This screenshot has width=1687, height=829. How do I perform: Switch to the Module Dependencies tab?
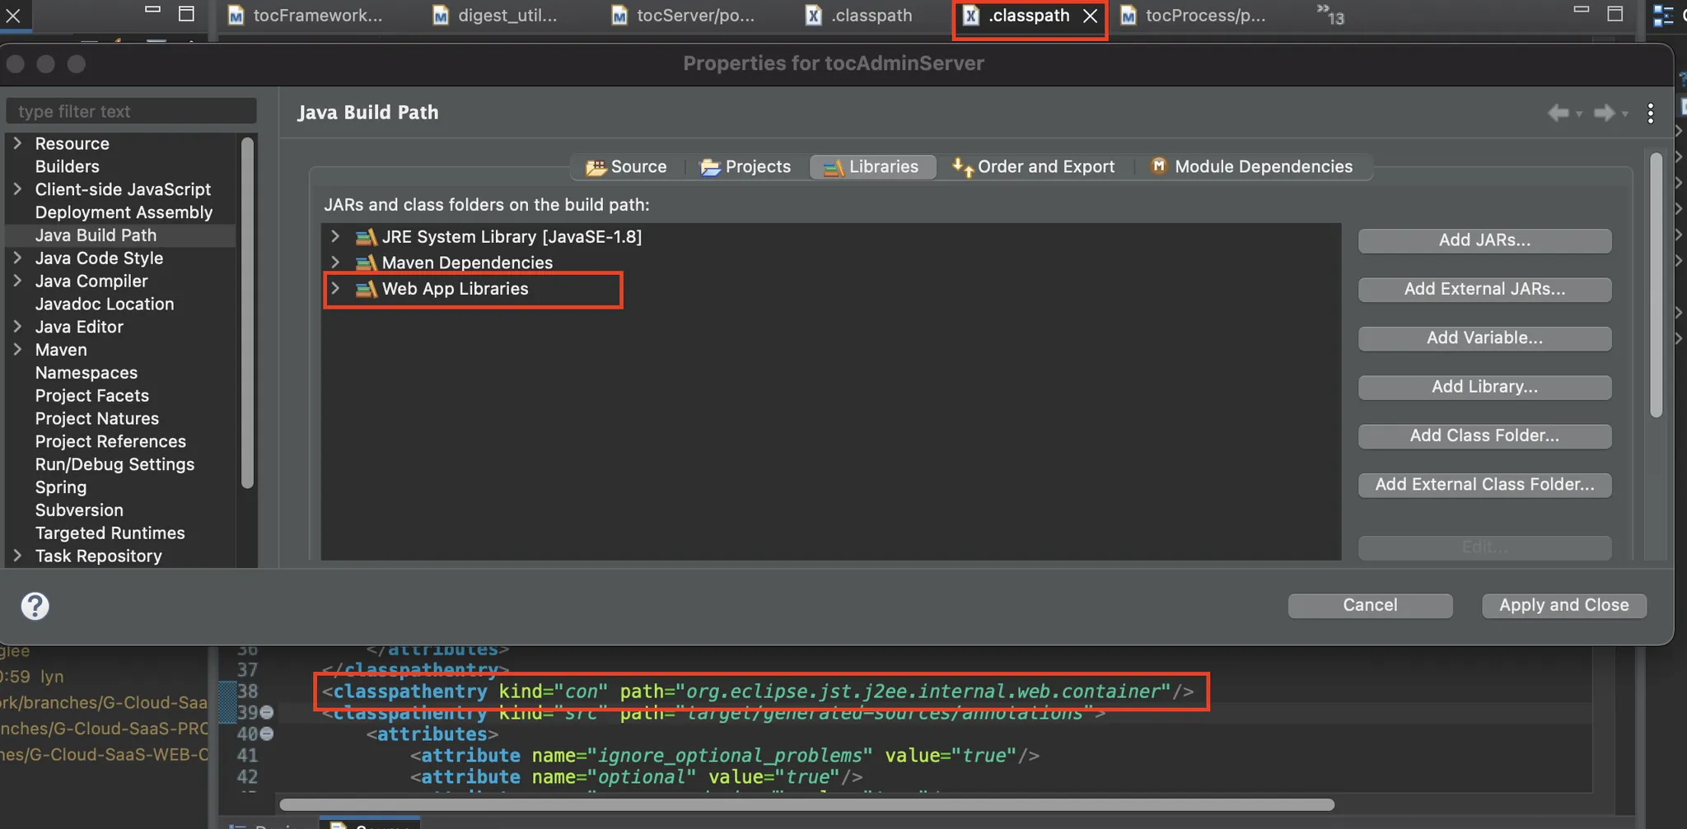1252,166
